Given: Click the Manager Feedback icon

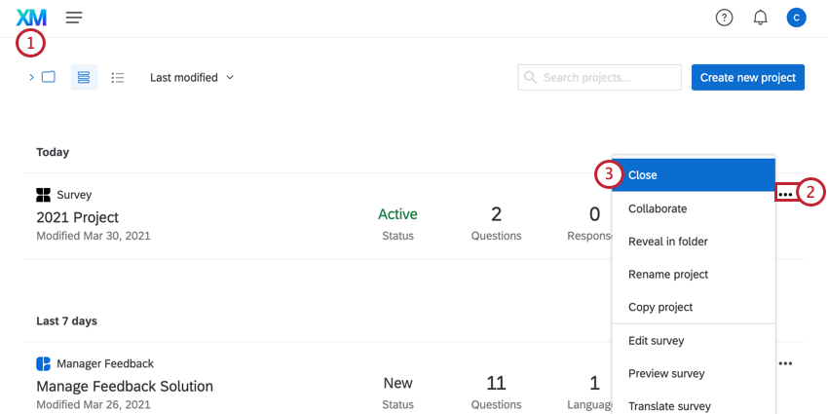Looking at the screenshot, I should tap(43, 363).
